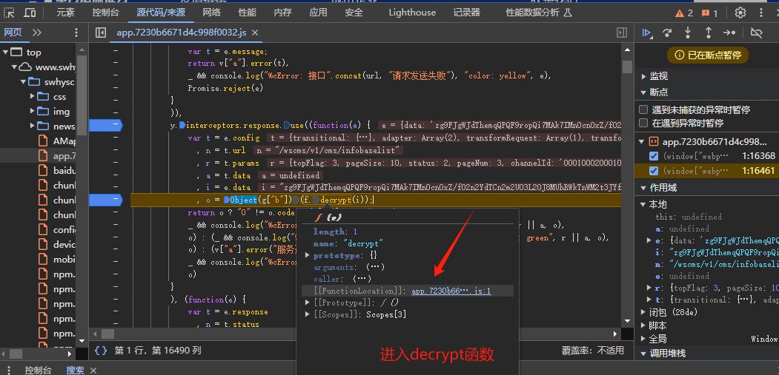Viewport: 779px width, 375px height.
Task: Open the Lighthouse tab
Action: pos(412,13)
